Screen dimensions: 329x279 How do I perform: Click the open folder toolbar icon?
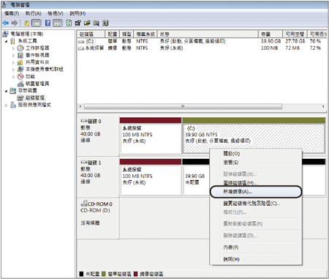(x=87, y=23)
